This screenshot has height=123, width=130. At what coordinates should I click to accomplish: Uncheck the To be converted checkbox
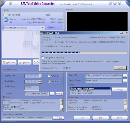point(5,15)
